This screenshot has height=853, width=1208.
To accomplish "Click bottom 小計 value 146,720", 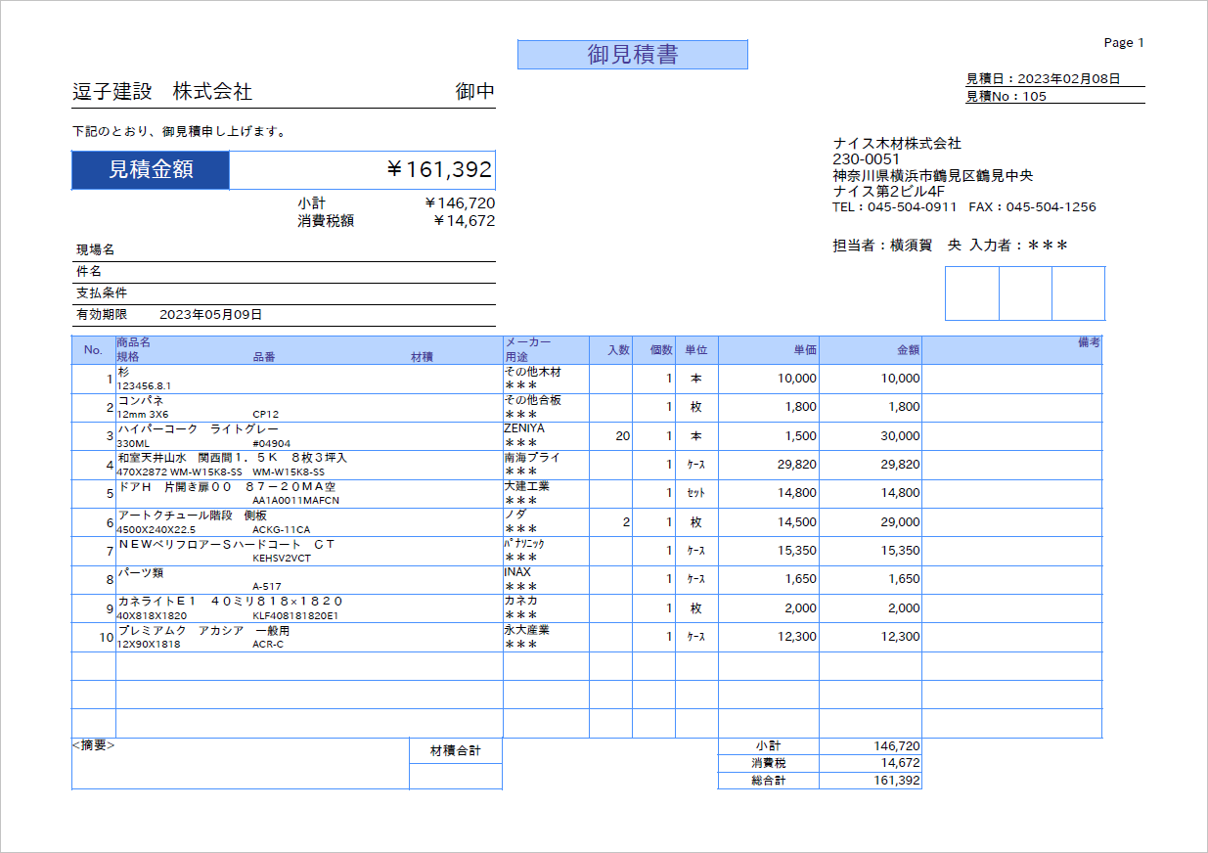I will point(897,746).
